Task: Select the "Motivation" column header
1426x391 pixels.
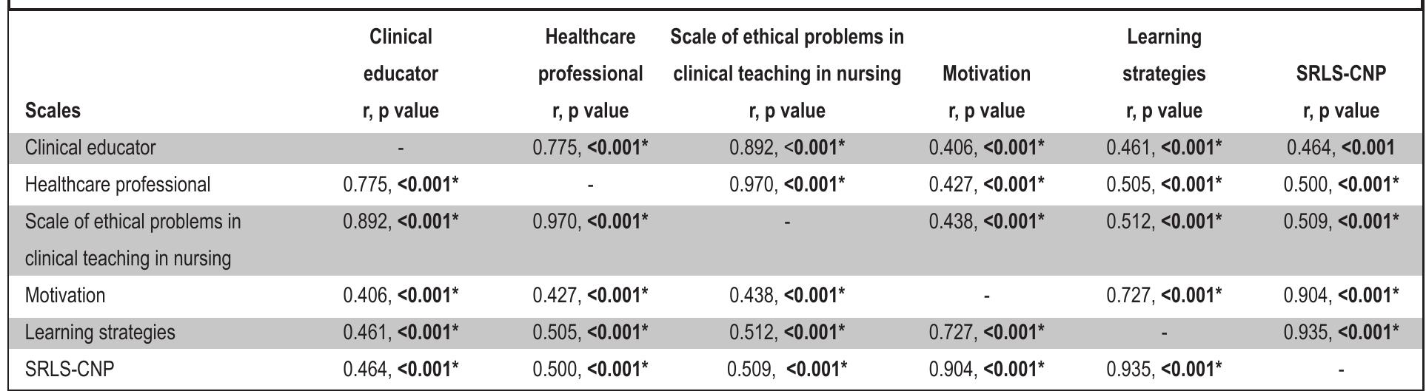Action: (986, 74)
